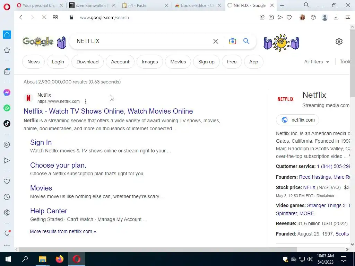Open the Easy setup sliders icon

pos(348,17)
